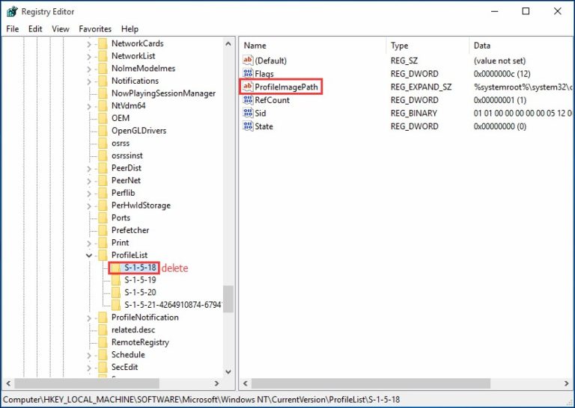The height and width of the screenshot is (408, 575).
Task: Expand the SecEdit key
Action: (x=89, y=368)
